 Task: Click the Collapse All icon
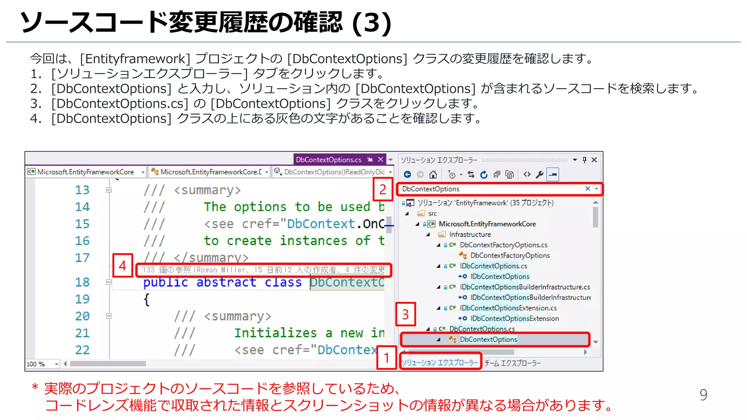coord(497,175)
